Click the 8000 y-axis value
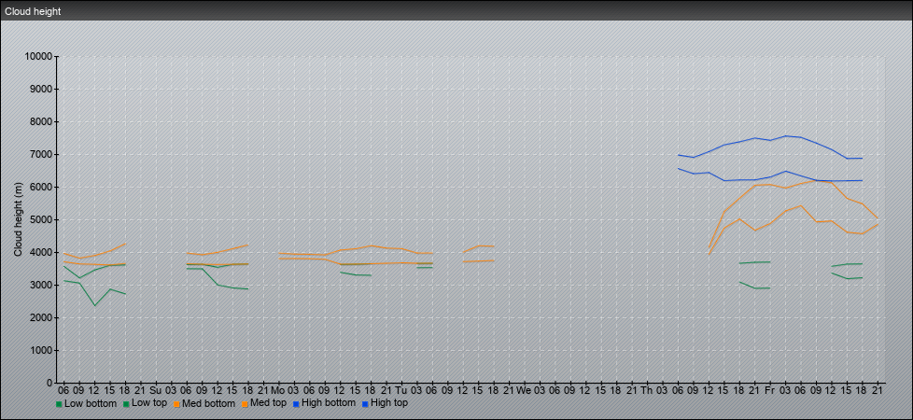This screenshot has width=913, height=420. (x=41, y=121)
